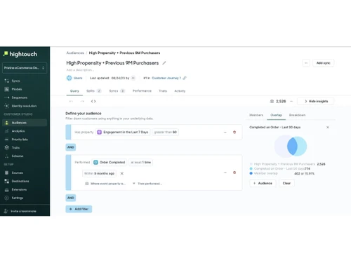Open the Breakdown insights tab

(297, 115)
